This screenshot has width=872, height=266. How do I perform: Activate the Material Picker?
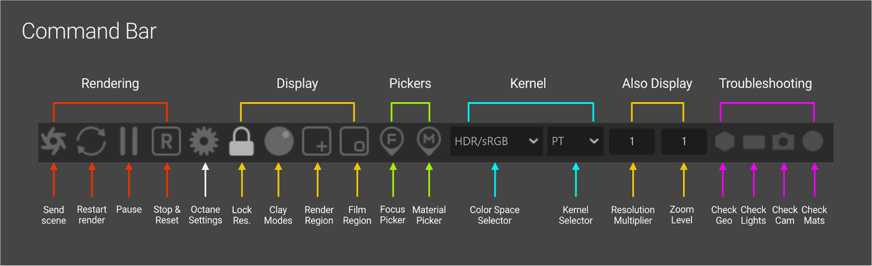click(429, 140)
